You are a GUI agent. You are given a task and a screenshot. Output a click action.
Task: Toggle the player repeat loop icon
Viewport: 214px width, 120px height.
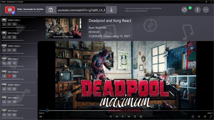(193, 117)
